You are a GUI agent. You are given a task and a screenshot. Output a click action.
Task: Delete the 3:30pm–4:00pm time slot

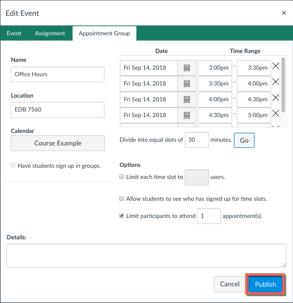click(x=275, y=82)
